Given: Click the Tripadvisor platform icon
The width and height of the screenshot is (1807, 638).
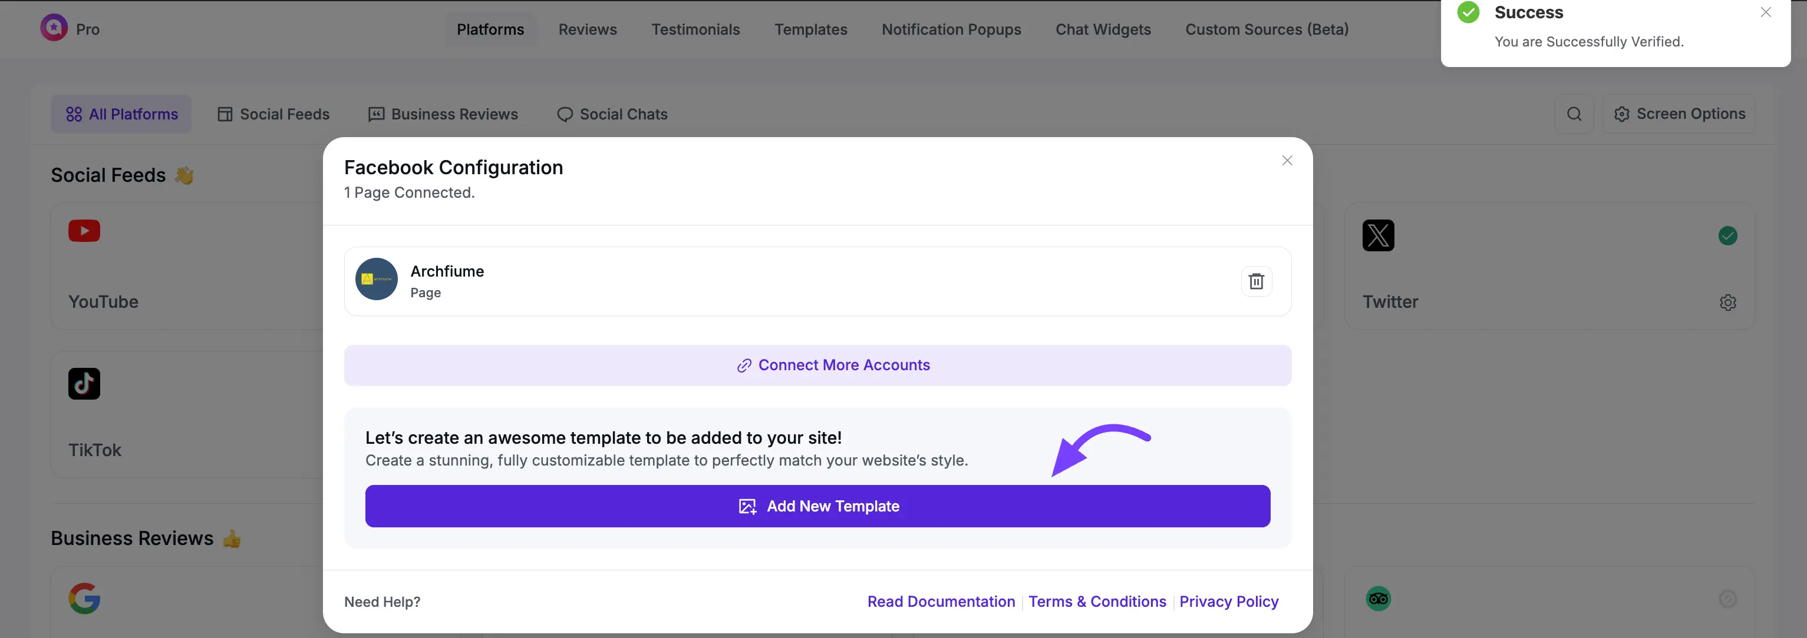Looking at the screenshot, I should [x=1378, y=598].
